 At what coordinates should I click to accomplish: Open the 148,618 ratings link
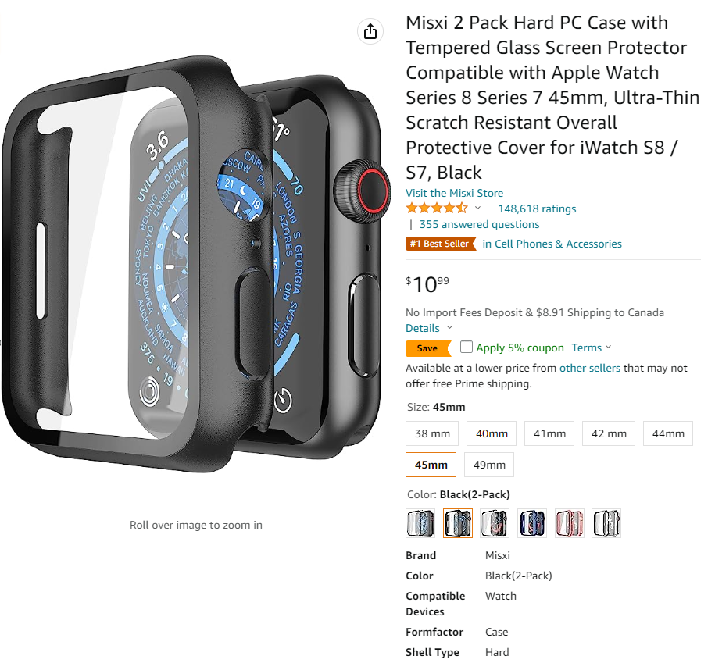[x=537, y=209]
